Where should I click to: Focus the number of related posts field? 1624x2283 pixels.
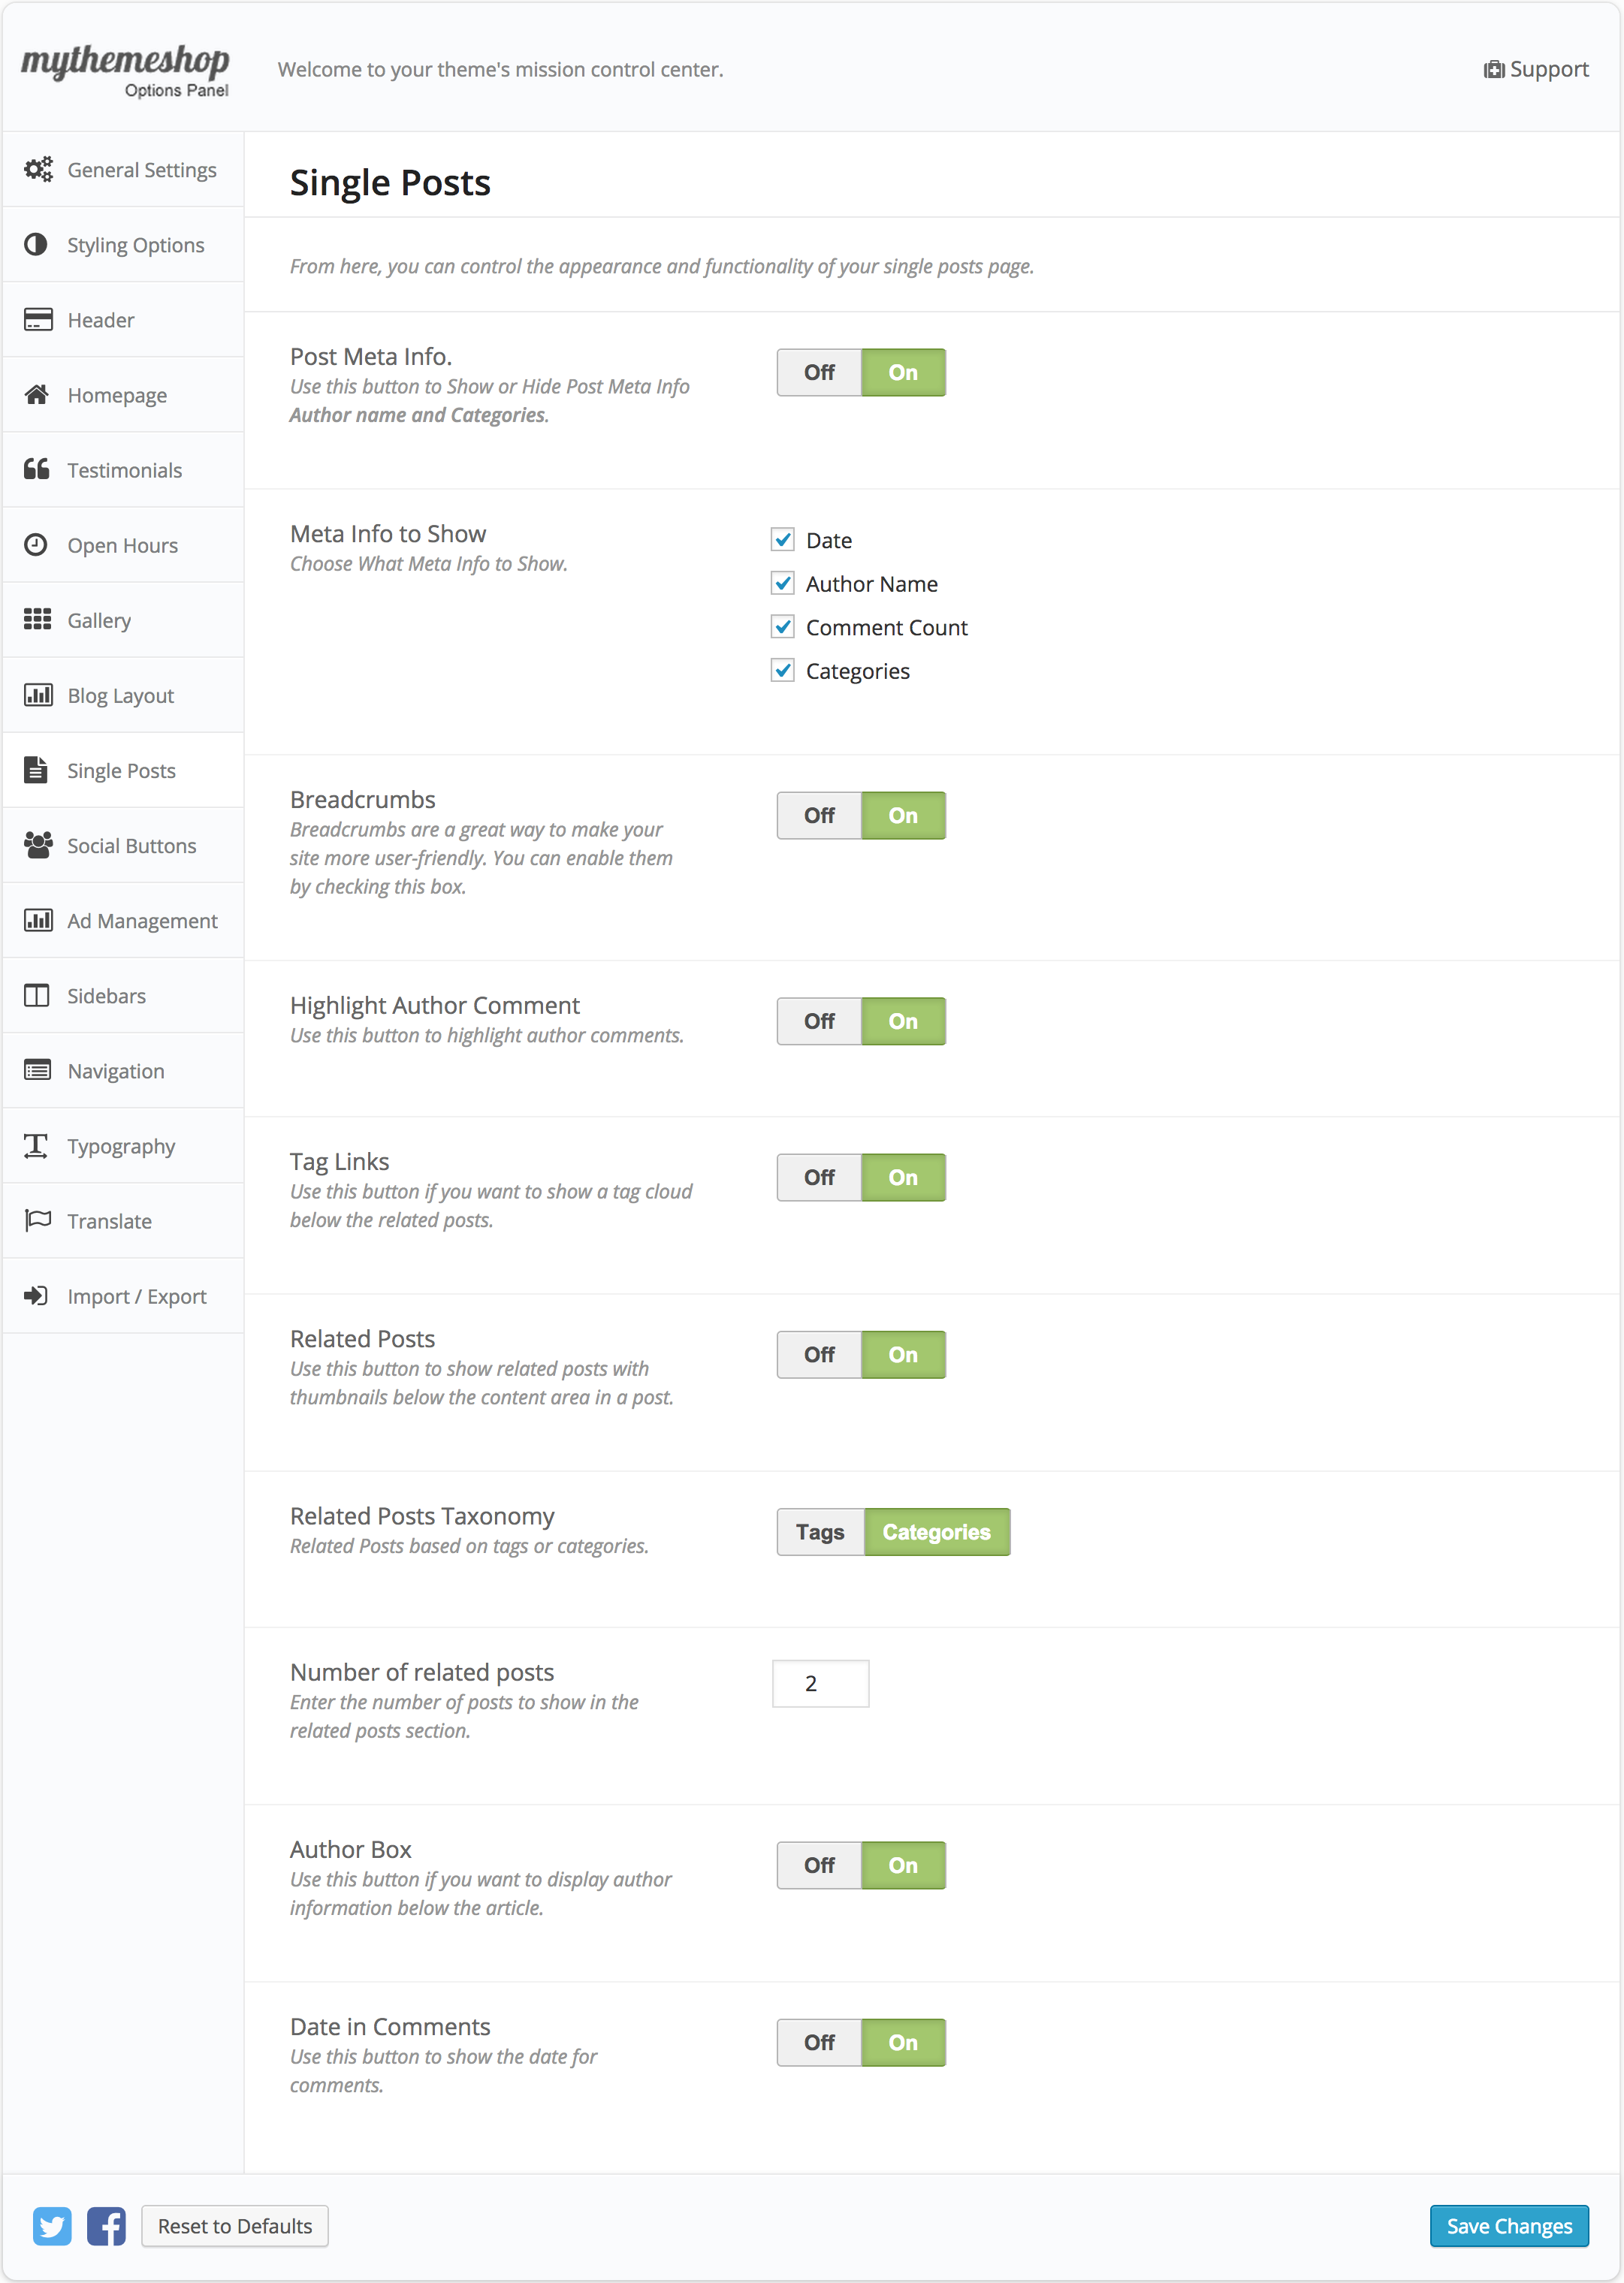[820, 1684]
